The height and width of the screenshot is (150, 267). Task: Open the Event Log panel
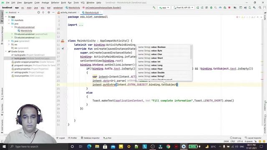pos(236,138)
